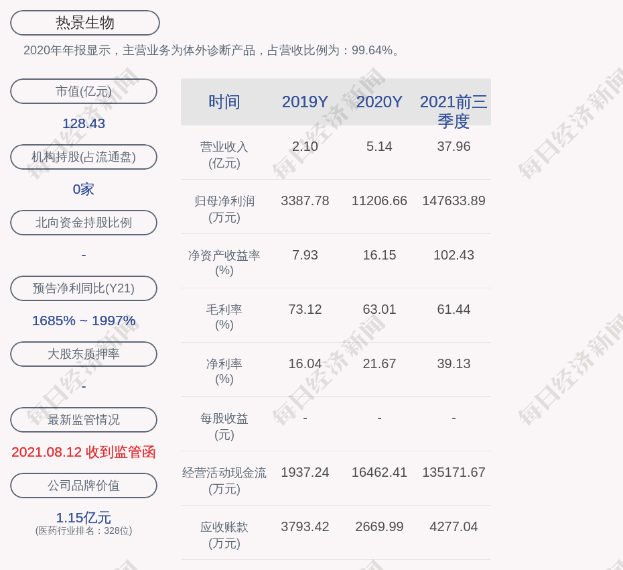Click the 时间 column header
This screenshot has width=623, height=570.
[224, 102]
